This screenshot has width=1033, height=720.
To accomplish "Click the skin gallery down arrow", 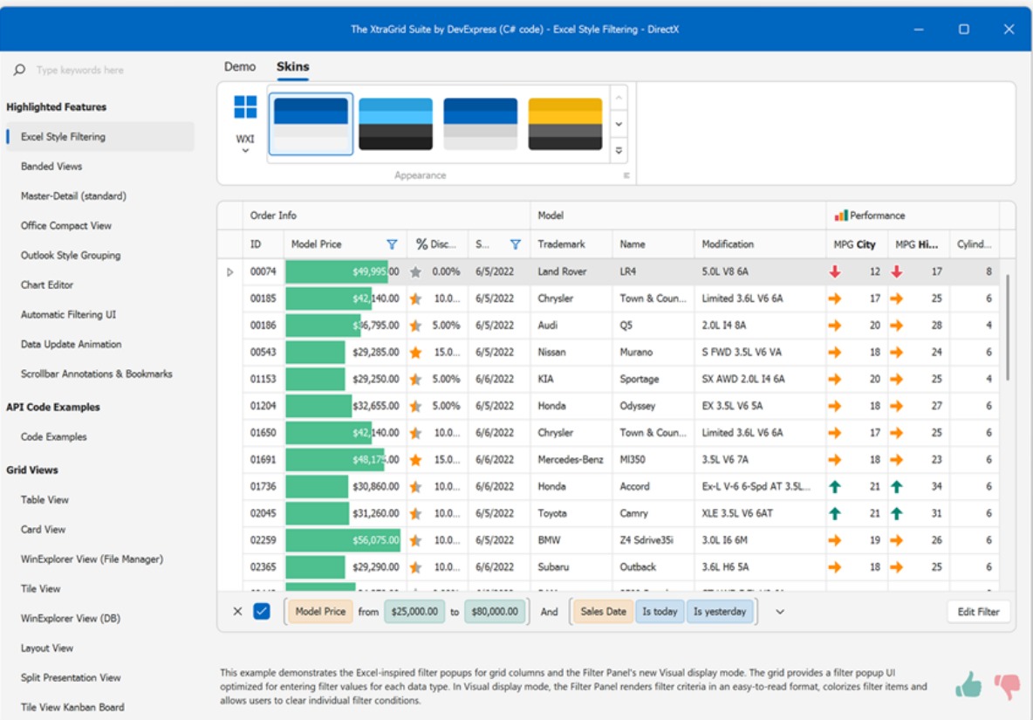I will 619,124.
